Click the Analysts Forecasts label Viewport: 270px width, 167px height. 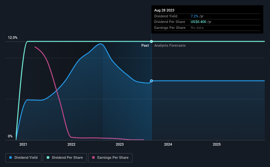pos(170,45)
